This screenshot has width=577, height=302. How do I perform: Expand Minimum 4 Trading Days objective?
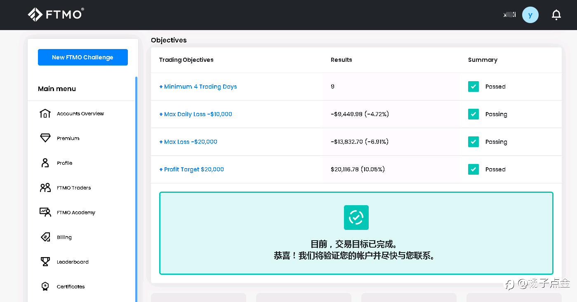pos(198,87)
